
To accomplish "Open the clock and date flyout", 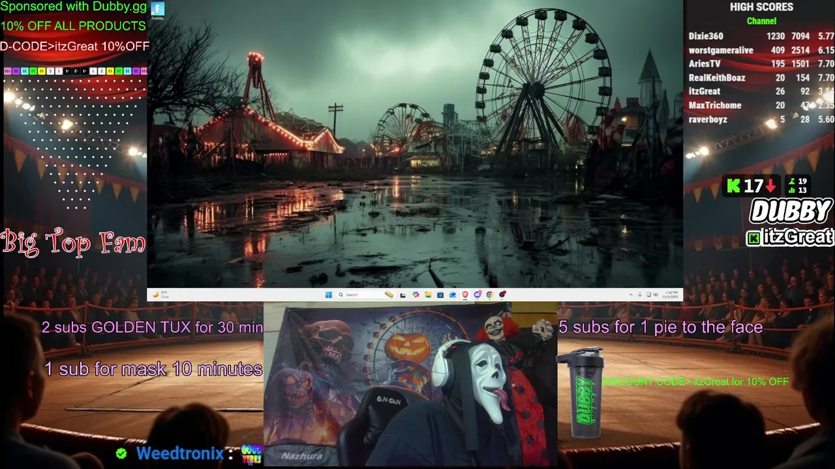I will point(670,294).
